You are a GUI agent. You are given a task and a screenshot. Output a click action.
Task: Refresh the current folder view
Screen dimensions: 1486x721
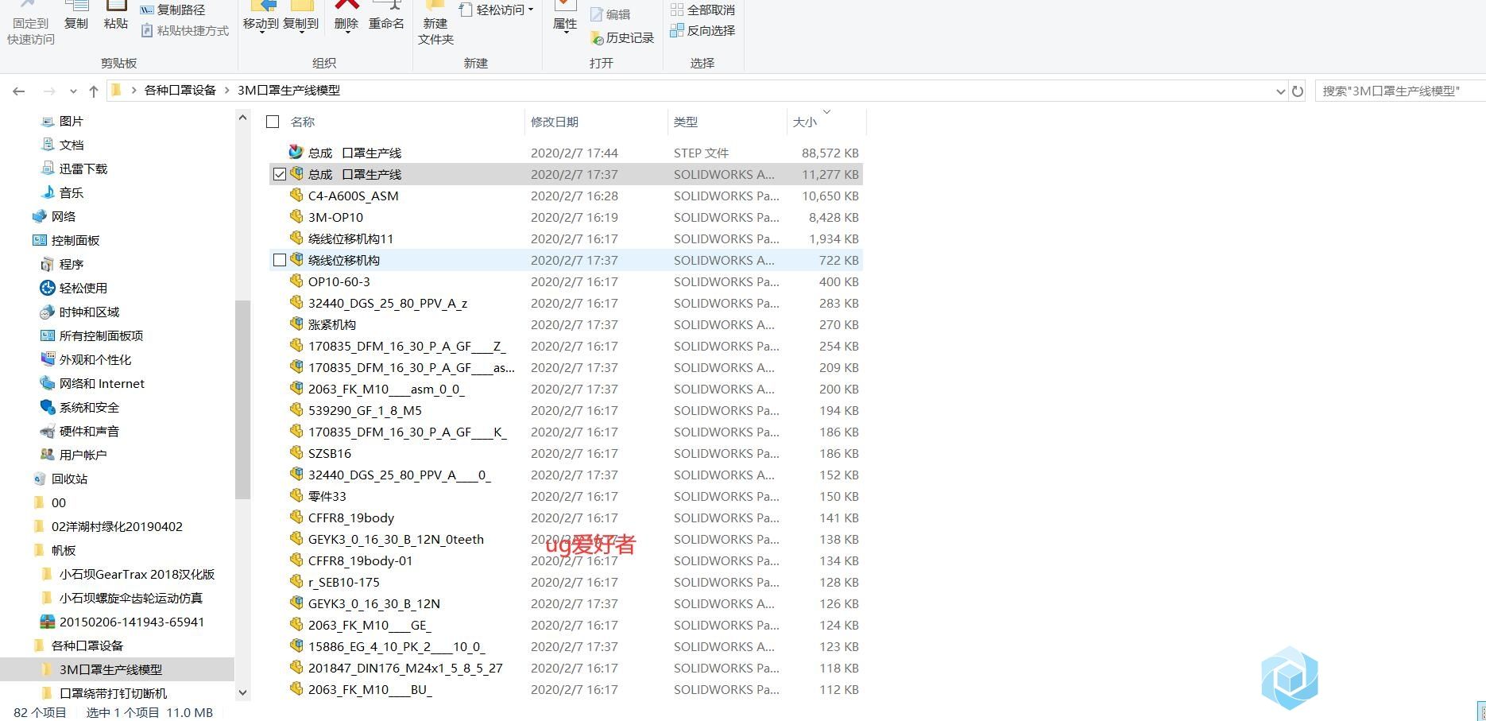1298,91
